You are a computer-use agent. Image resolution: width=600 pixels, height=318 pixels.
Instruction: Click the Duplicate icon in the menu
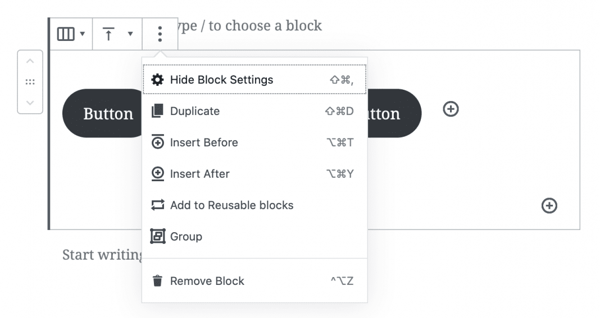(x=158, y=111)
